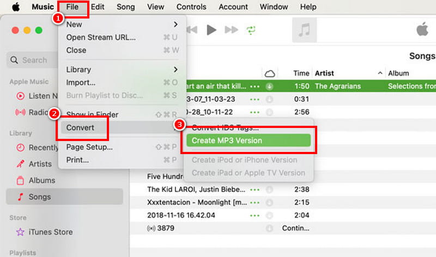Viewport: 436px width, 257px height.
Task: Open the Account menu
Action: [x=233, y=7]
